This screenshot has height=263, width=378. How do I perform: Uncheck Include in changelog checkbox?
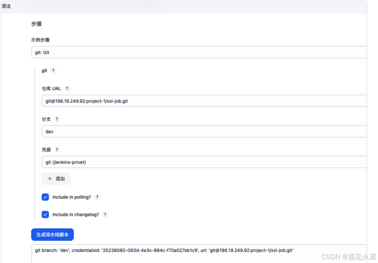tap(45, 215)
